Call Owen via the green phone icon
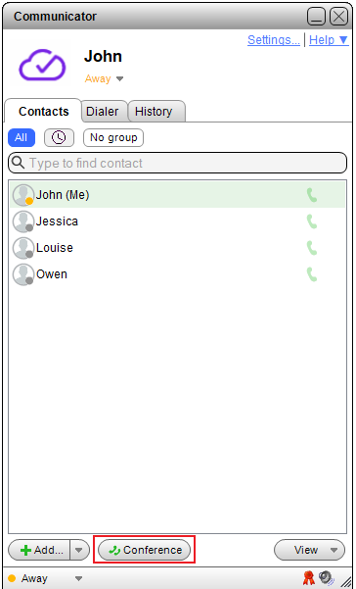The image size is (356, 589). (312, 274)
